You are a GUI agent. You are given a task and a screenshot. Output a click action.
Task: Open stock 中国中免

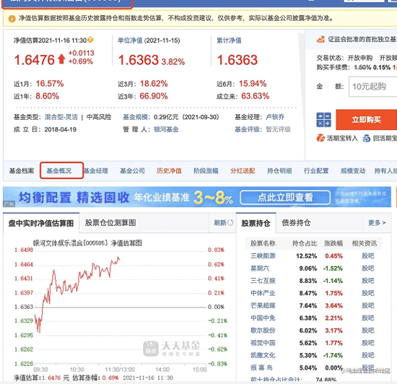(x=263, y=318)
